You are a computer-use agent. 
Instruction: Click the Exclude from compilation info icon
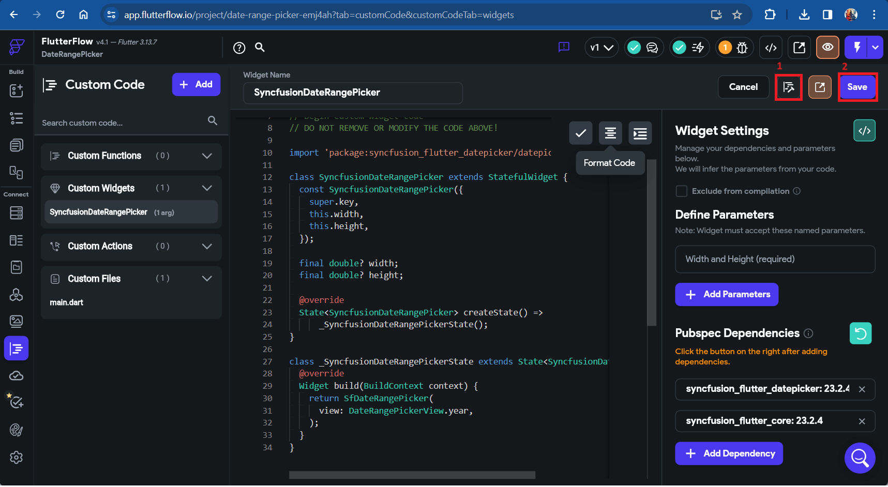tap(796, 191)
